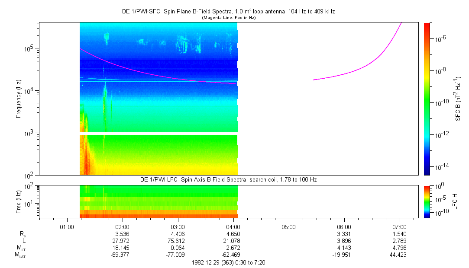Click the Freq (Hz) label on lower panel
469x268 pixels.
(19, 201)
